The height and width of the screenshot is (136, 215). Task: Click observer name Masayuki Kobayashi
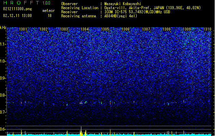[x=123, y=4]
